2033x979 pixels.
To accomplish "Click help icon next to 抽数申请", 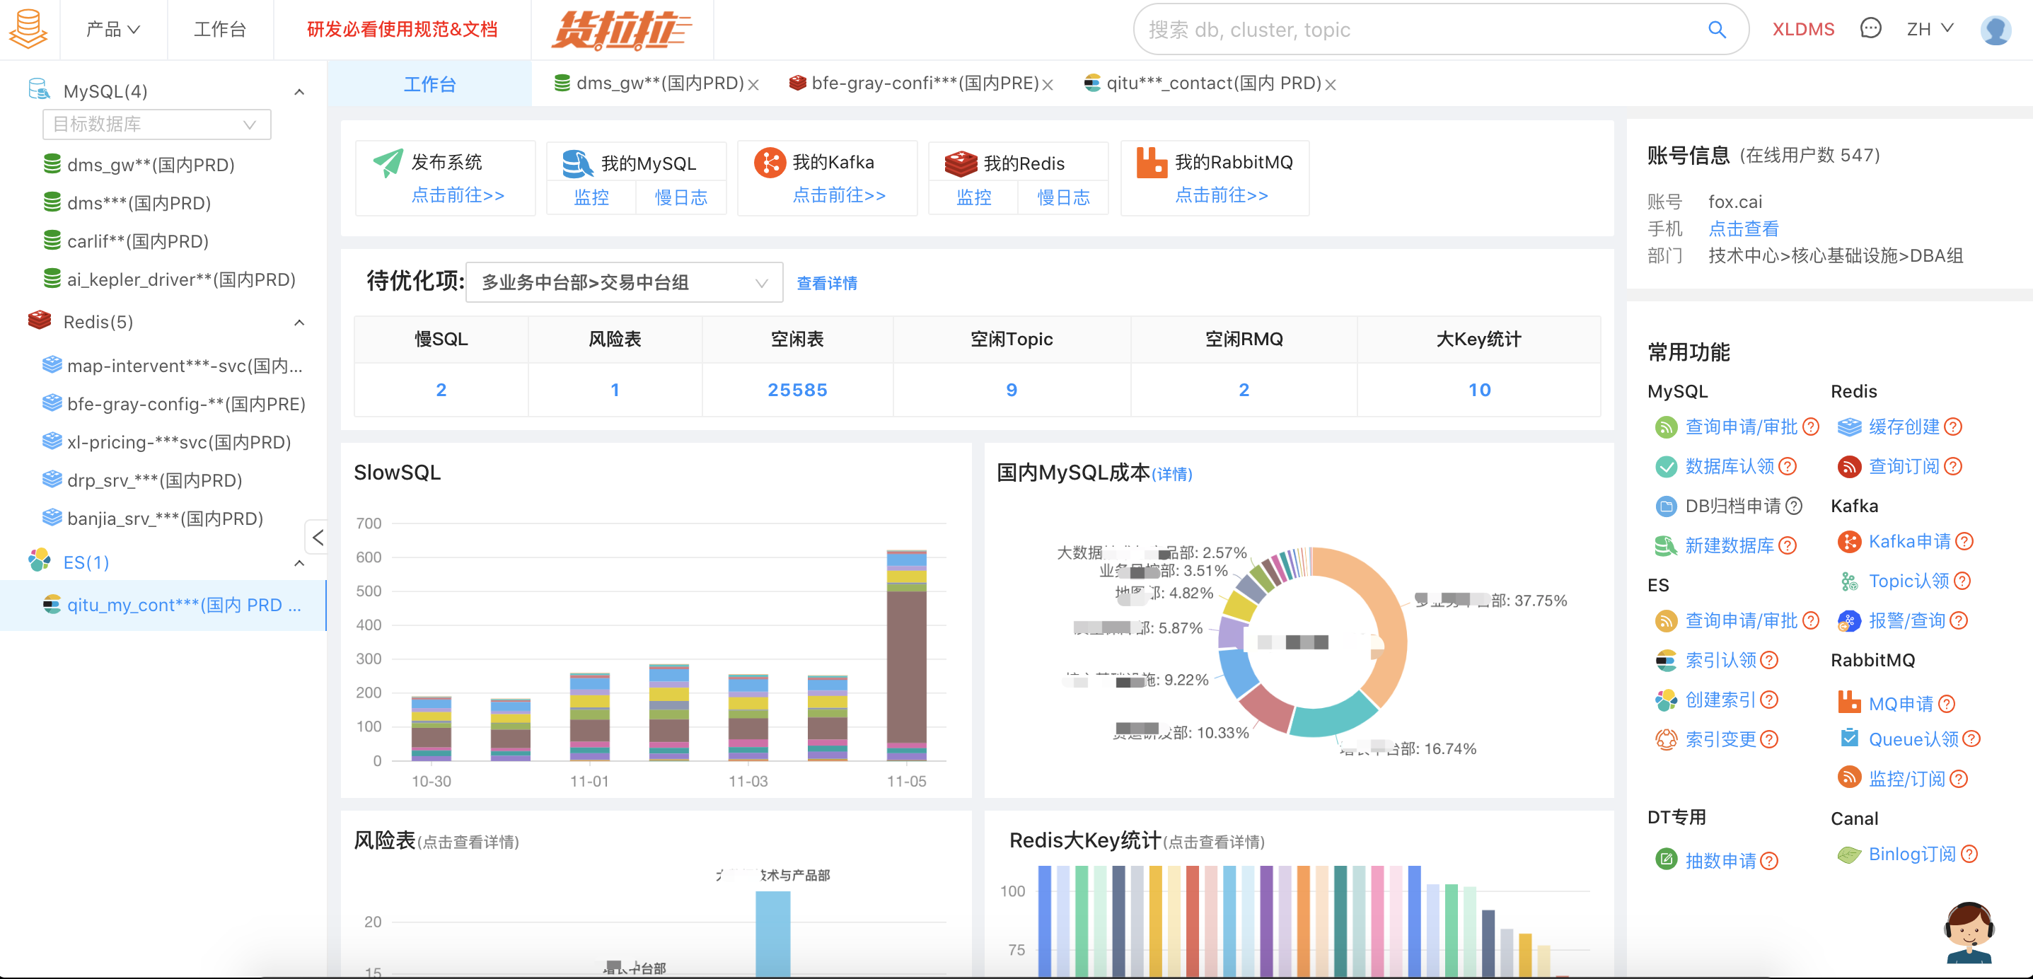I will point(1769,861).
